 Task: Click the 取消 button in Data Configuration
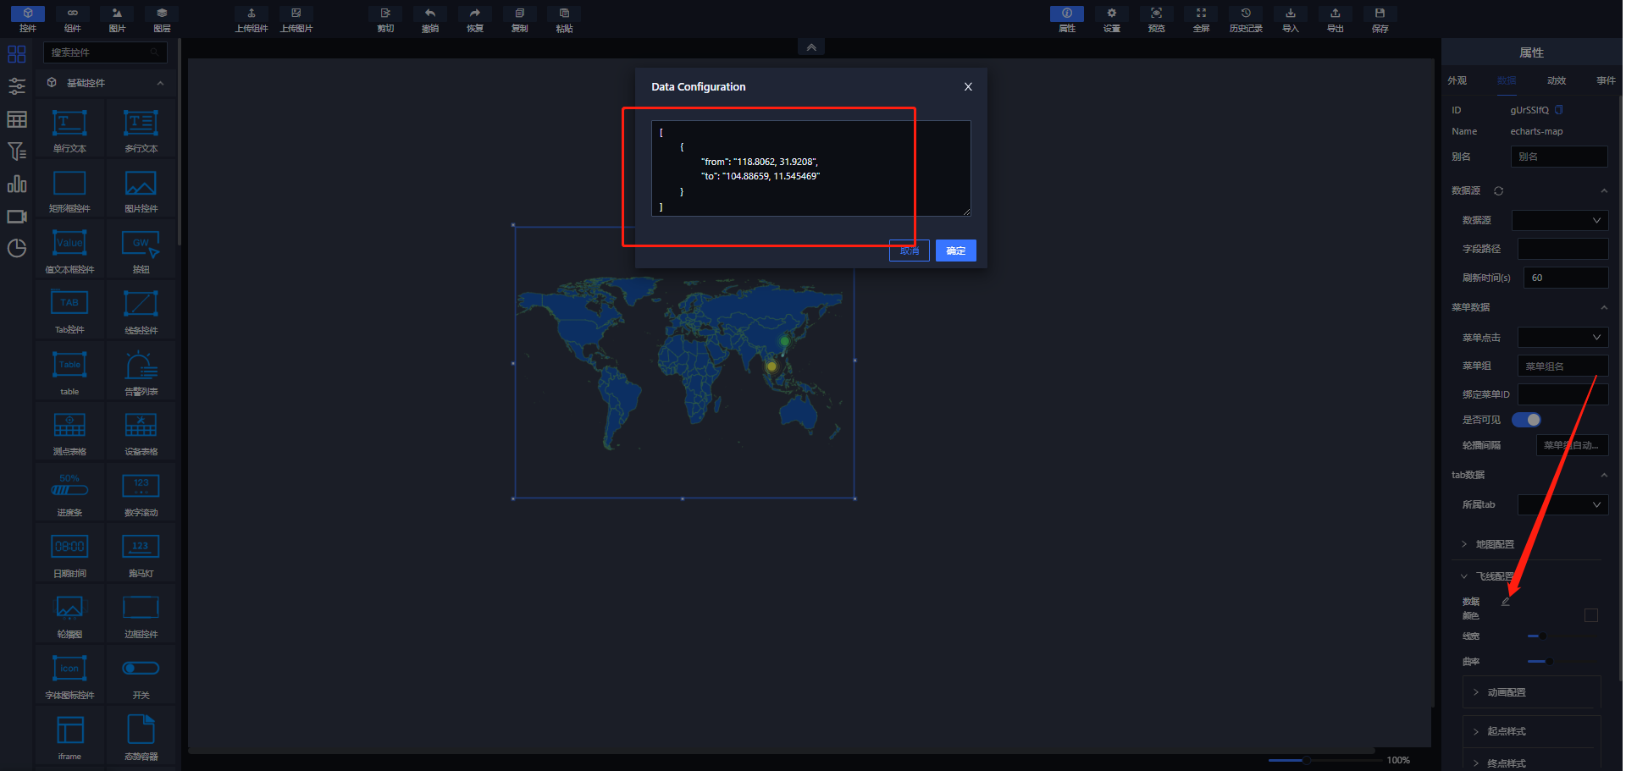909,251
